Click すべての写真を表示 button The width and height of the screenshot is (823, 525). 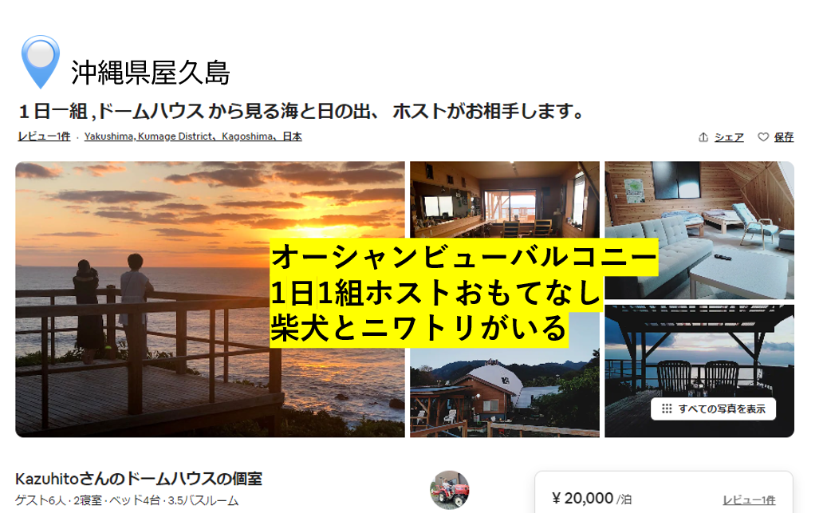(713, 409)
